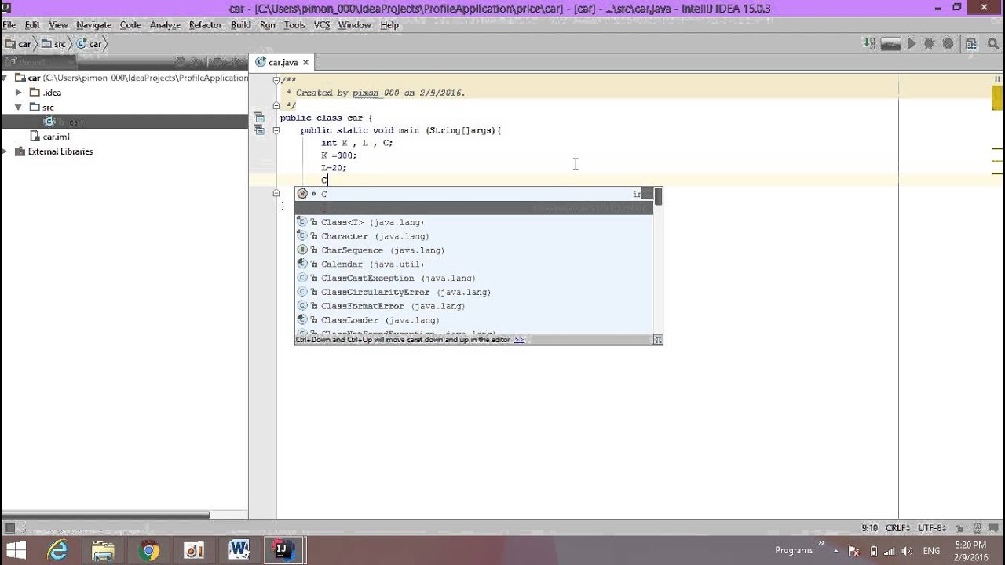Choose ClassFormatError from completion list
Screen dimensions: 1005x565
click(474, 306)
